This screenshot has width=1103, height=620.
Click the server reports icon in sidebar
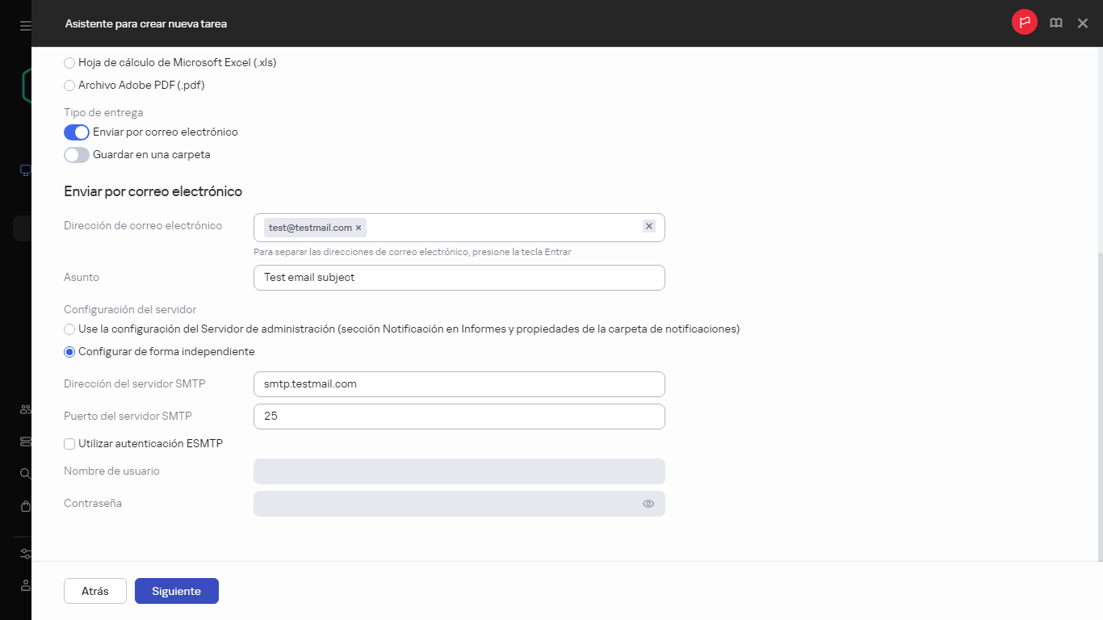(x=24, y=441)
